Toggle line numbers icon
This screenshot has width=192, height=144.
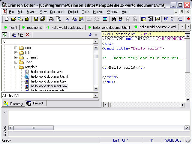[x=179, y=19]
